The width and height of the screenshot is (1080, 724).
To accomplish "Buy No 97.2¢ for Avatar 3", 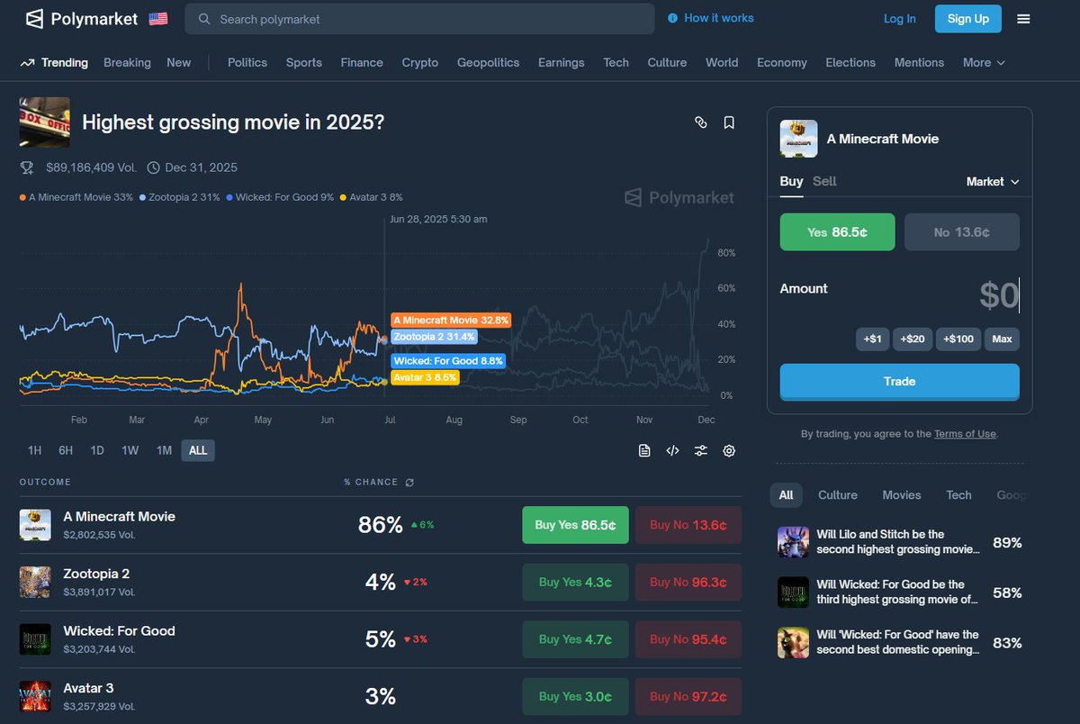I will (x=688, y=696).
